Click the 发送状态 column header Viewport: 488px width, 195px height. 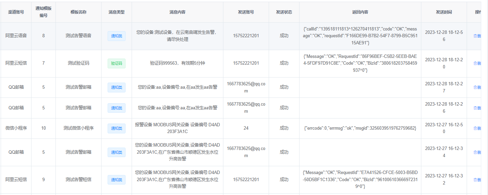284,12
